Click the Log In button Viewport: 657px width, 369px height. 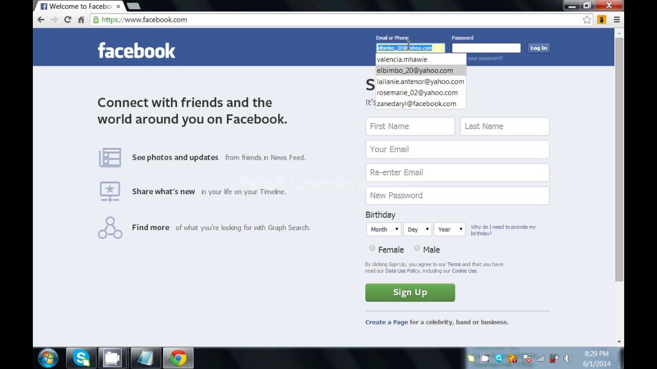538,48
